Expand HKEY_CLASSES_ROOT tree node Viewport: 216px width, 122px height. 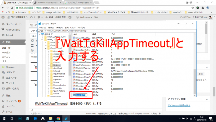tap(42, 37)
